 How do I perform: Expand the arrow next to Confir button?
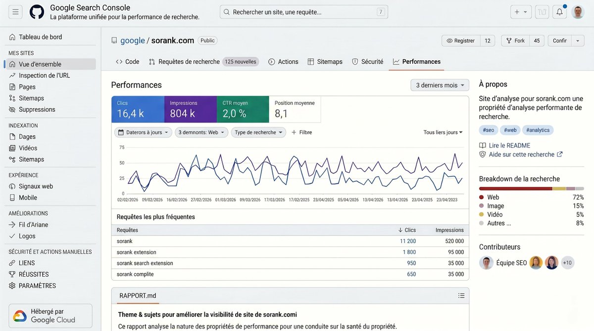click(578, 41)
